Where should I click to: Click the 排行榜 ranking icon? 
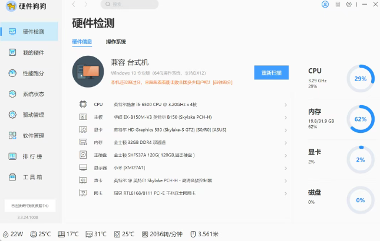(x=12, y=156)
